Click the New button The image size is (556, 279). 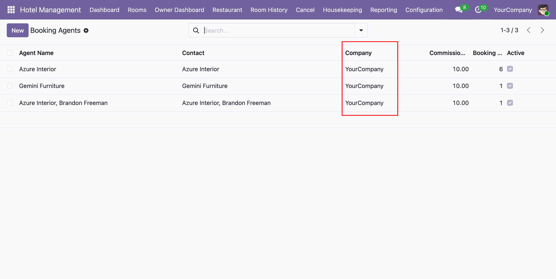click(18, 30)
